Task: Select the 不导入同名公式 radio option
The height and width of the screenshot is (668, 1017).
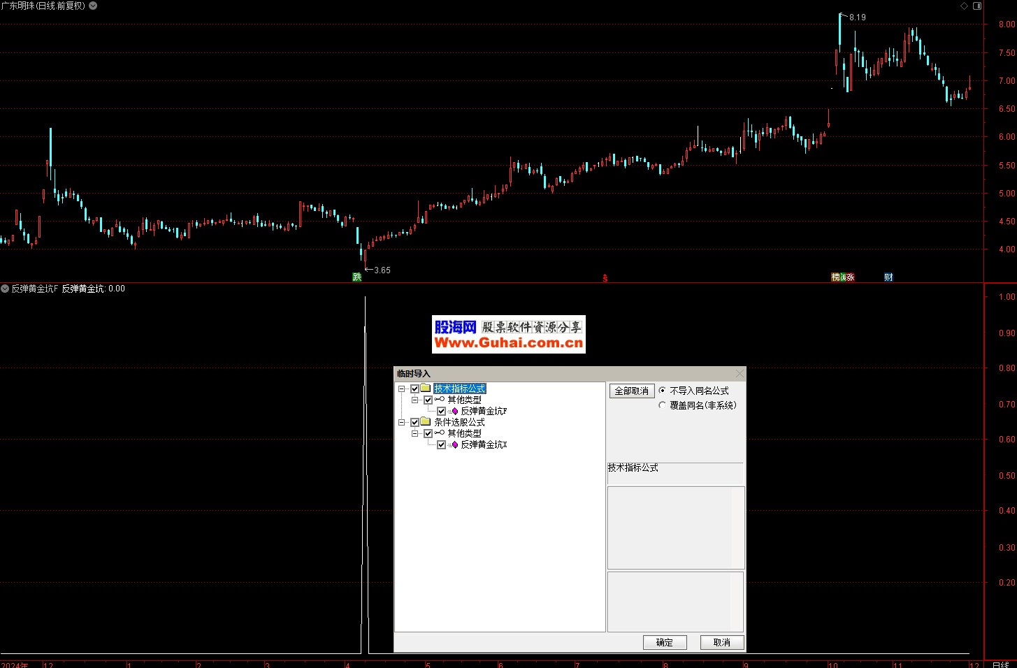Action: 663,391
